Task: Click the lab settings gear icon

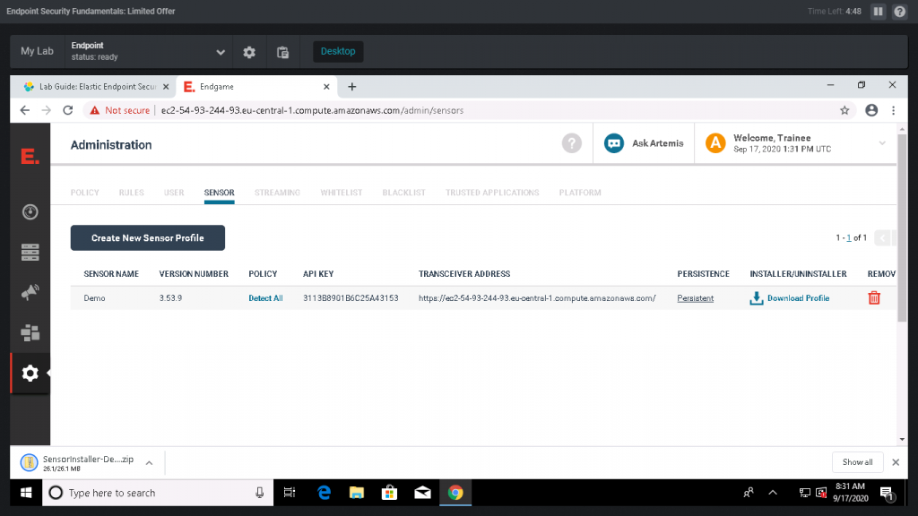Action: pos(249,51)
